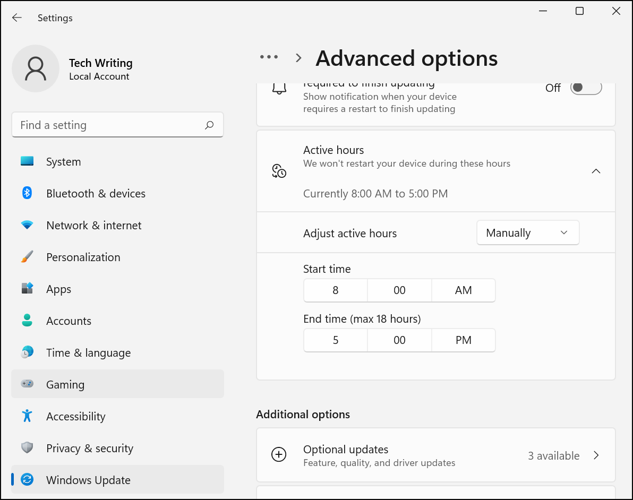Click the System monitor icon in sidebar

pos(27,161)
